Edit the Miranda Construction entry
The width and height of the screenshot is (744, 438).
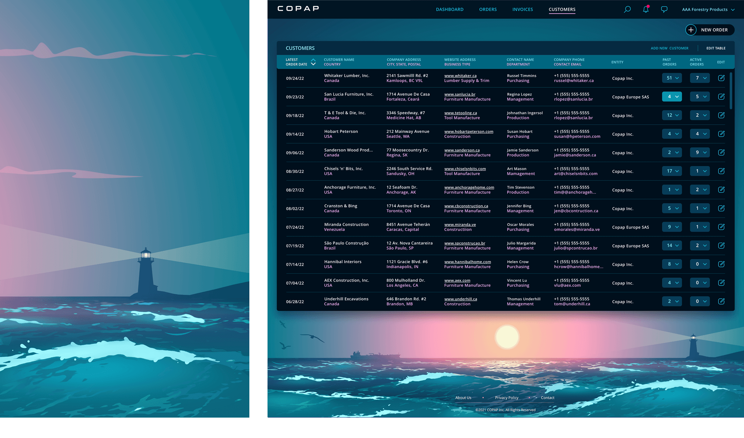pyautogui.click(x=721, y=227)
